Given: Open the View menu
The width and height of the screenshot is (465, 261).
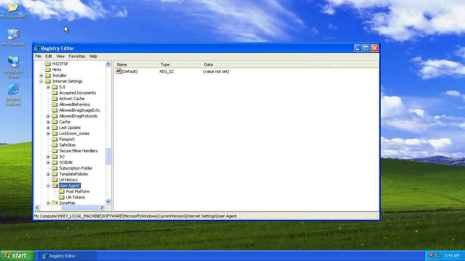Looking at the screenshot, I should (60, 56).
